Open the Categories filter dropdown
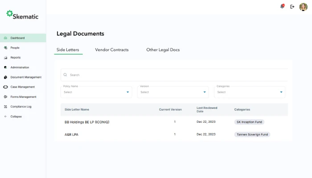Viewport: 312px width, 178px height. click(x=250, y=92)
